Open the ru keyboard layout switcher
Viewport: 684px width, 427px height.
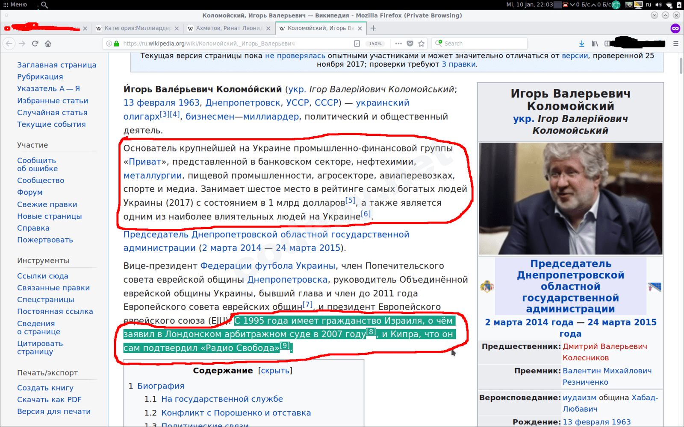[648, 4]
